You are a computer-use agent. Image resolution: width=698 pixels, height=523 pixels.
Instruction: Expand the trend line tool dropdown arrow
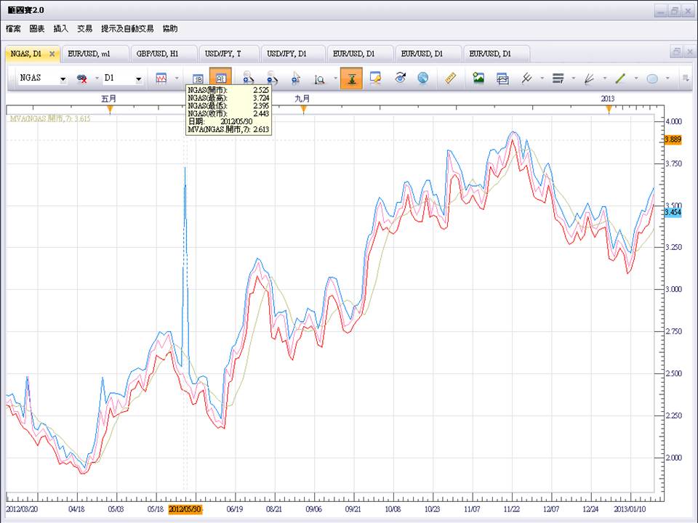coord(636,78)
